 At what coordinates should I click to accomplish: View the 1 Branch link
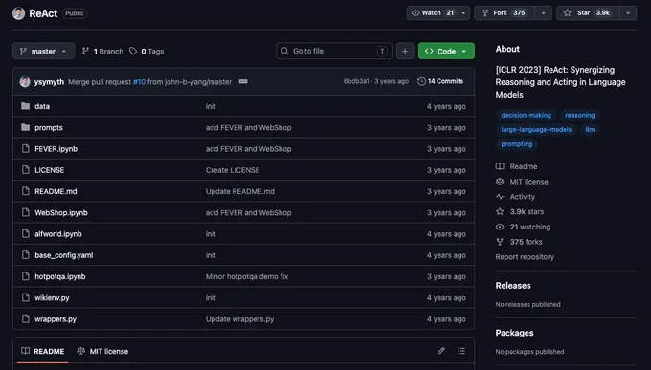[103, 51]
